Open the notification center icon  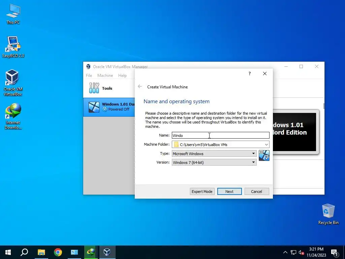(x=334, y=252)
